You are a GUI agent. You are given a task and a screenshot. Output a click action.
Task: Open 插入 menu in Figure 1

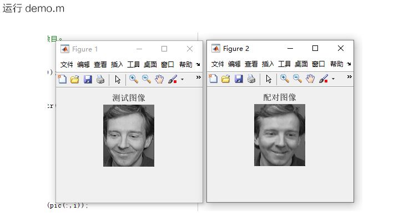pos(117,64)
